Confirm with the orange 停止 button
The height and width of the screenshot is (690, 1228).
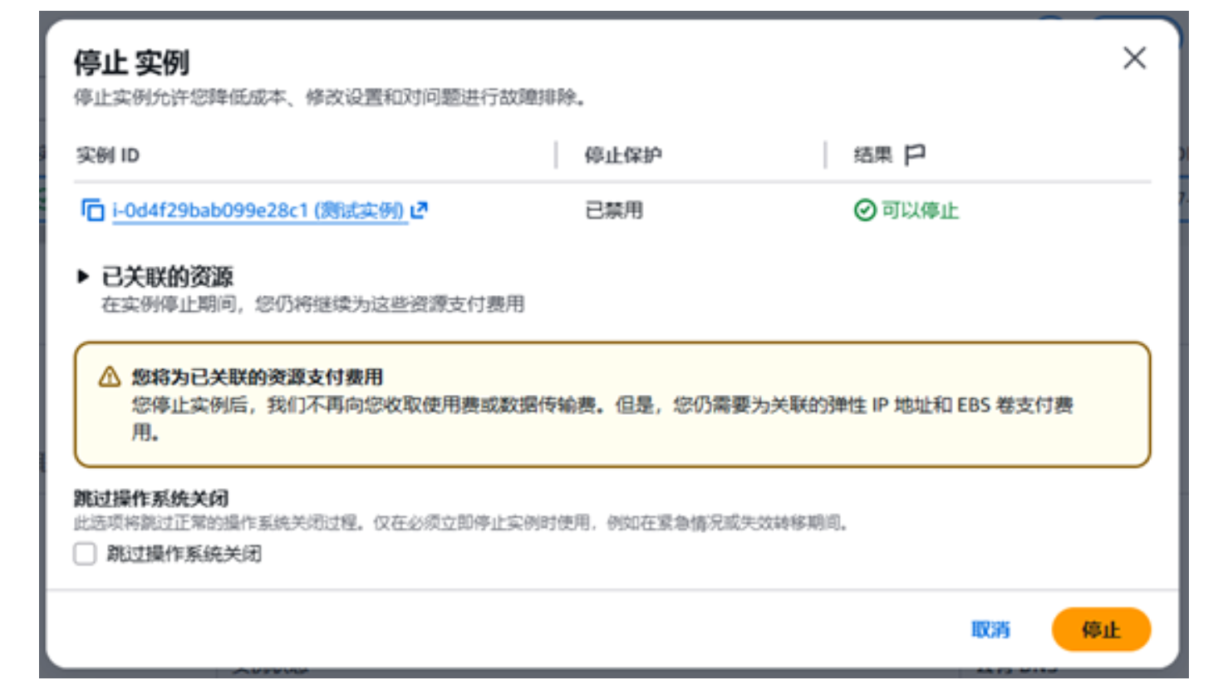tap(1101, 629)
